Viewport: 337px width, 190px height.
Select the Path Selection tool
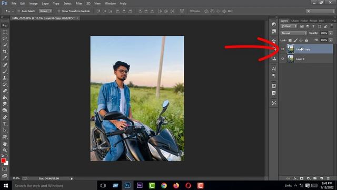(x=5, y=130)
